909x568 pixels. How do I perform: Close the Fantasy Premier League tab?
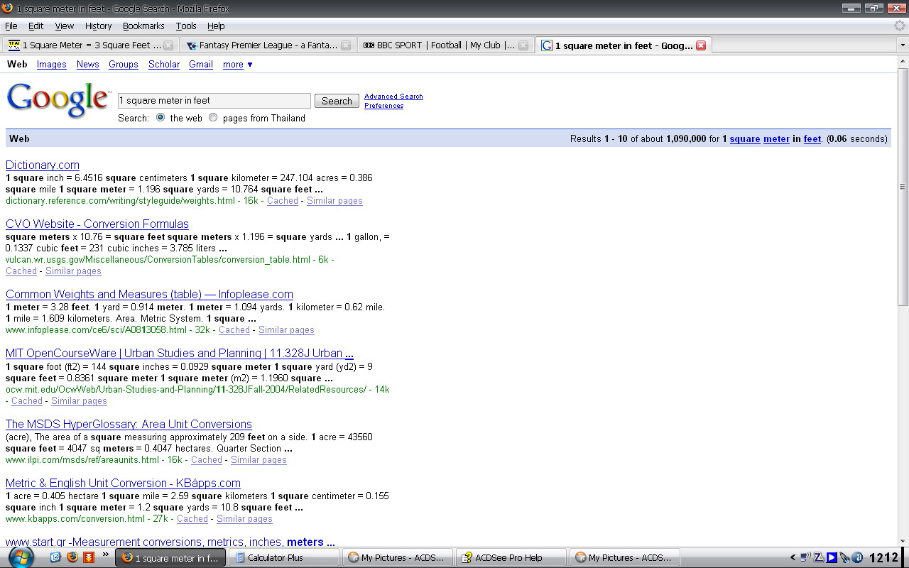(346, 45)
